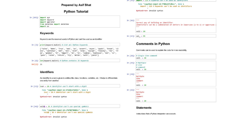Click the In [3]: prompt label
This screenshot has width=242, height=121.
[x=35, y=45]
